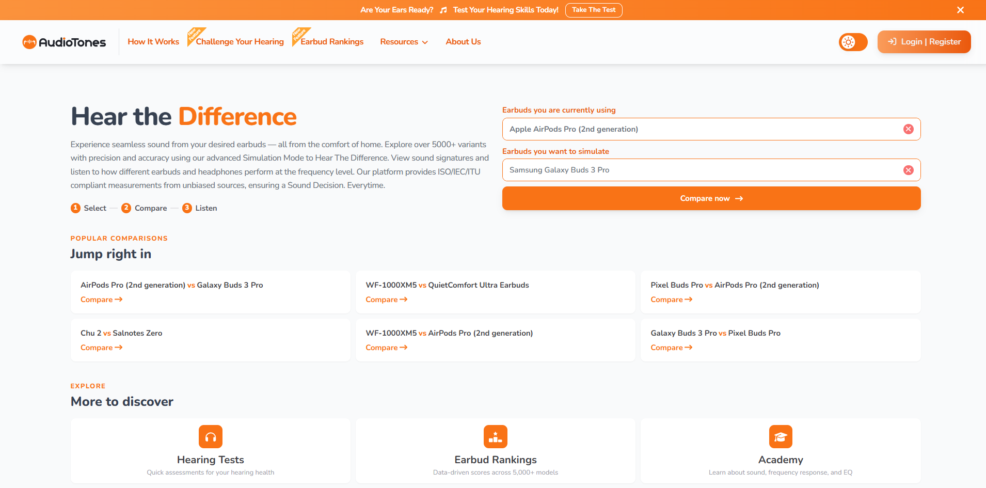Compare AirPods Pro vs Galaxy Buds 3 Pro
986x488 pixels.
[x=101, y=300]
